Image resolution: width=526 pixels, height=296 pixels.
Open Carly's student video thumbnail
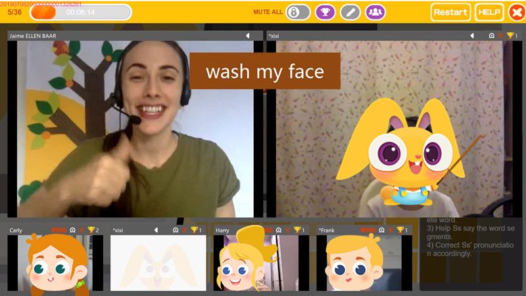coord(55,263)
